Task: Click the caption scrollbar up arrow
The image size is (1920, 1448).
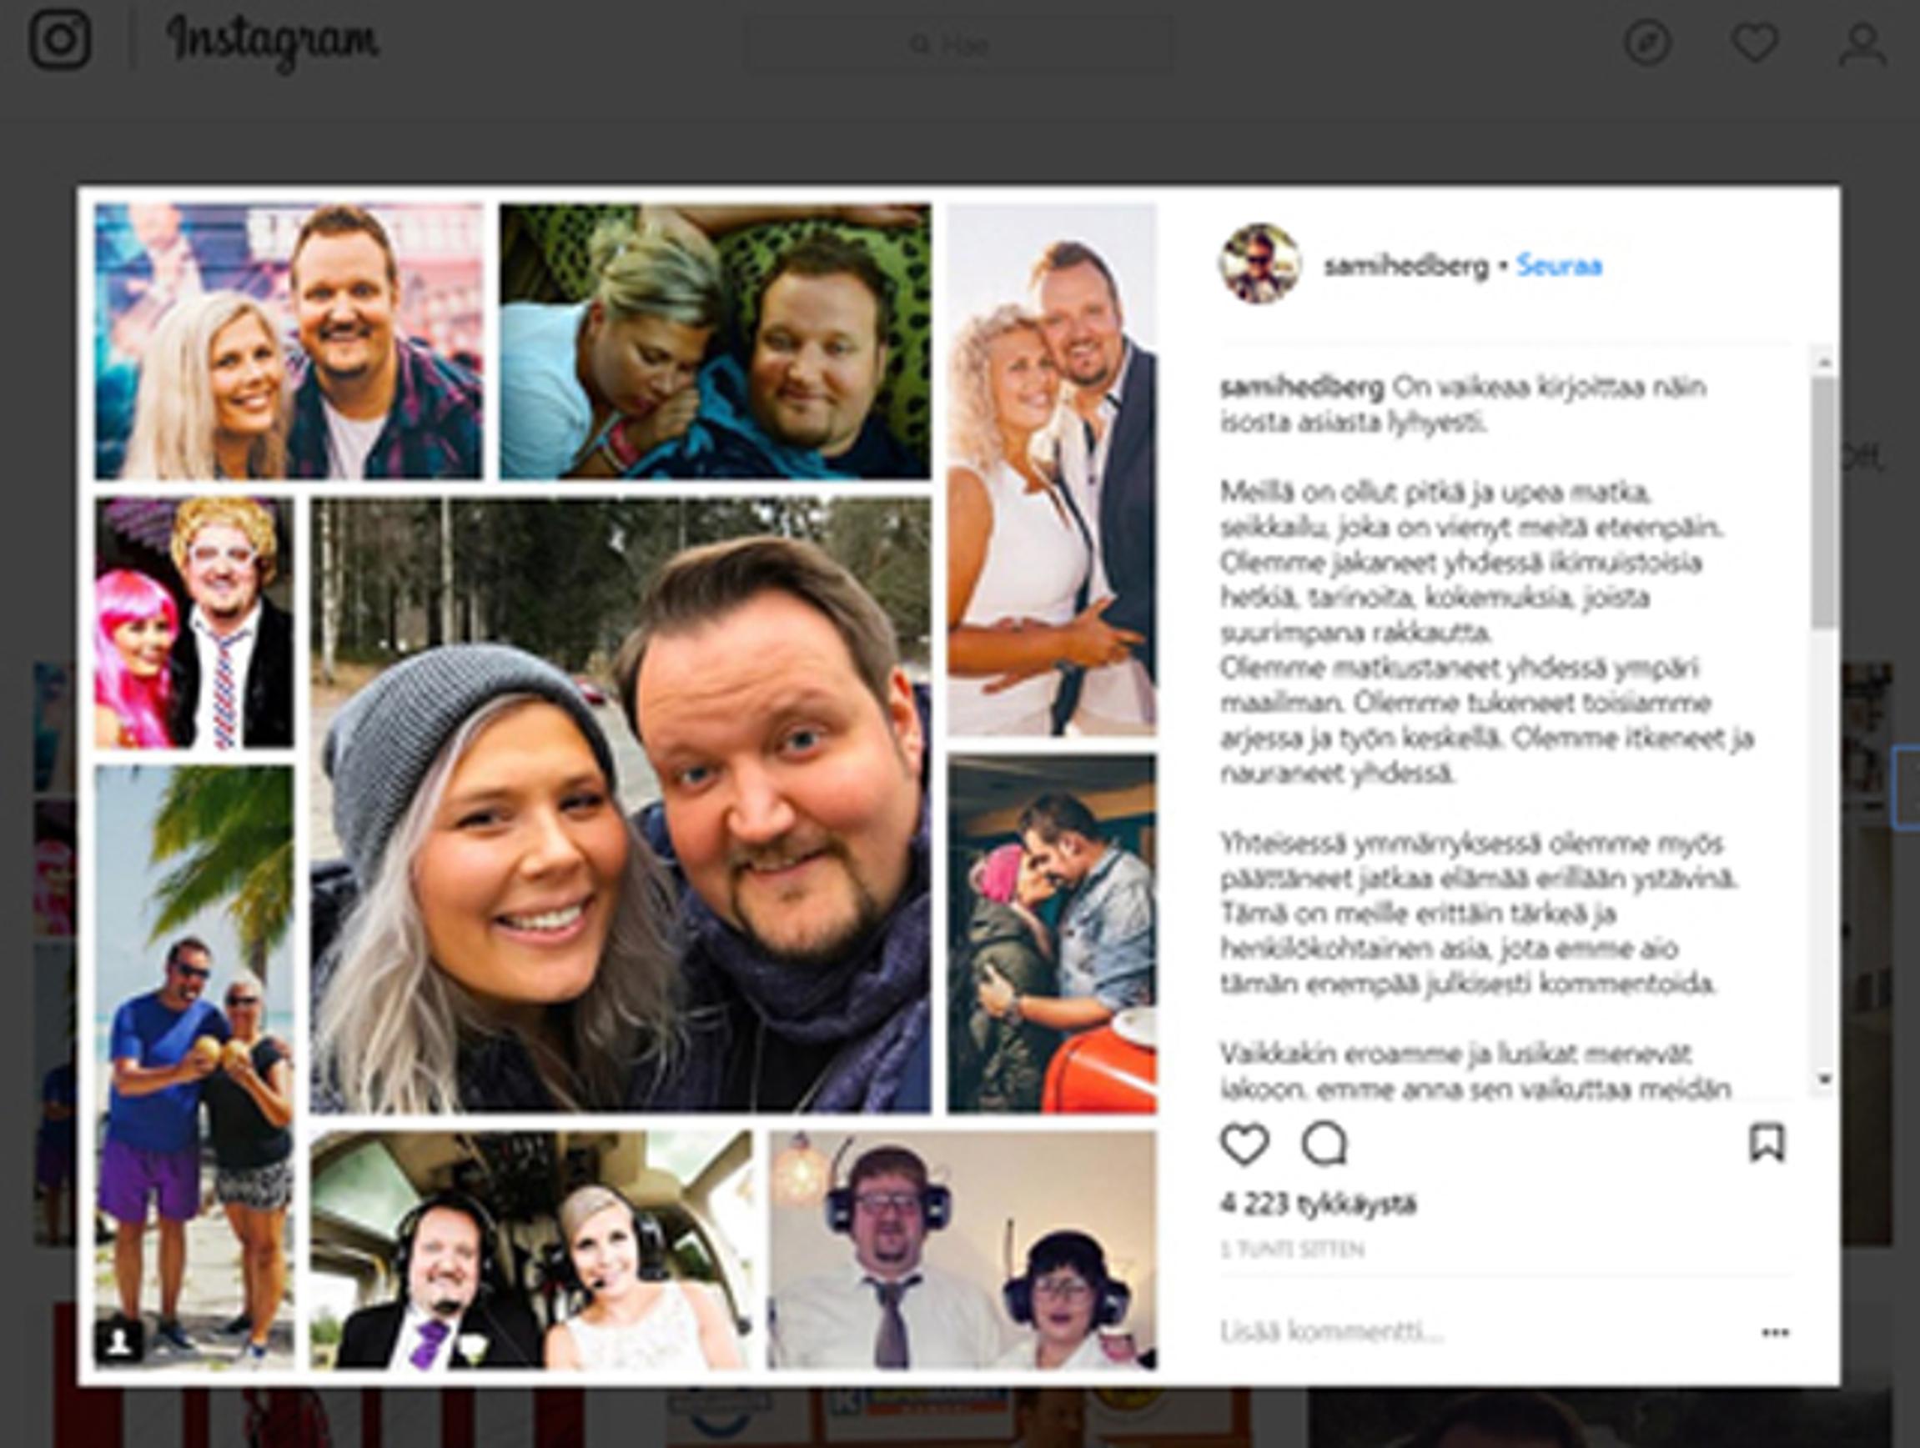Action: (1823, 360)
